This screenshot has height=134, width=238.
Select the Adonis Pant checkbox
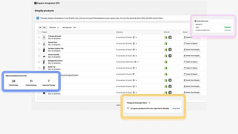39,43
